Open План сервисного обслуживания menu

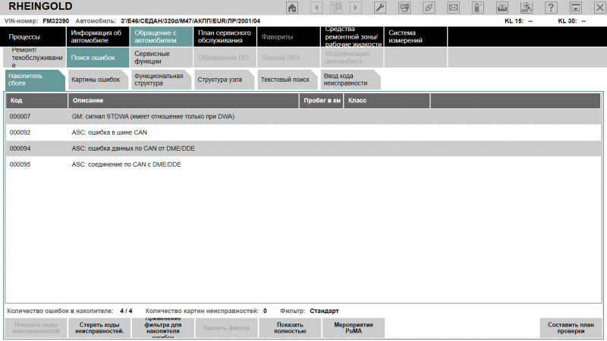coord(225,36)
